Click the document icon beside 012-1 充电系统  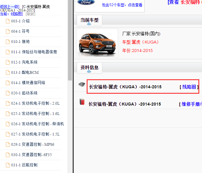tap(8, 62)
